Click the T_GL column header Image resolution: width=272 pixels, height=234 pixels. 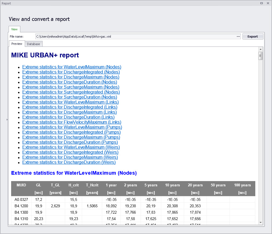coord(55,185)
